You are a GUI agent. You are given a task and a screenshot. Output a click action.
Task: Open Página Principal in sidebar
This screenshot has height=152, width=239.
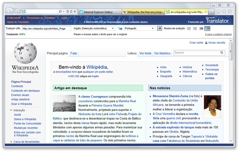(21, 82)
